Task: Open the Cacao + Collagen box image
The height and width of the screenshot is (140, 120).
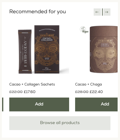Action: (47, 49)
